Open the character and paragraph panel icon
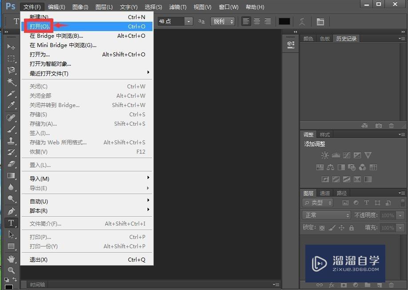Screen dimensions: 408x290 pos(320,21)
